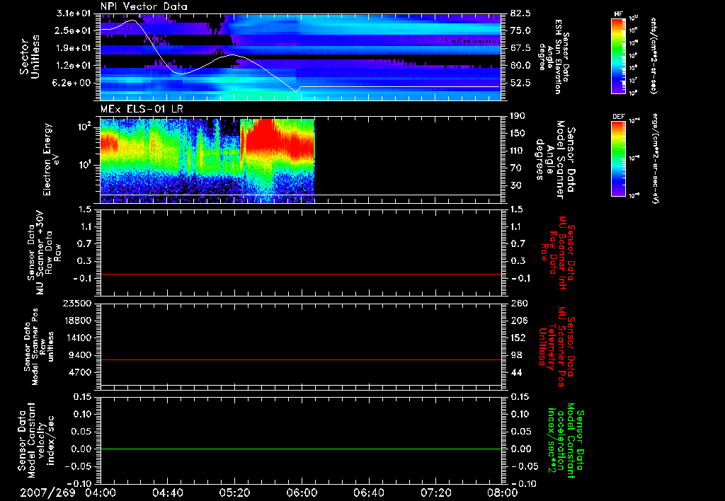Click the 260 telemetry tick value
725x501 pixels.
[518, 303]
